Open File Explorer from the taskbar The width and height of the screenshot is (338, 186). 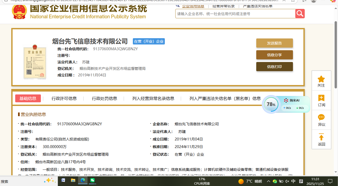(x=73, y=181)
